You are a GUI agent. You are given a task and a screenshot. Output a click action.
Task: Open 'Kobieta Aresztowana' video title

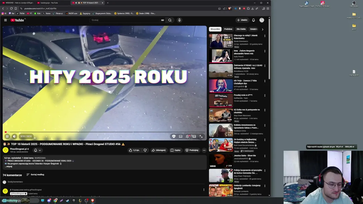point(246,126)
